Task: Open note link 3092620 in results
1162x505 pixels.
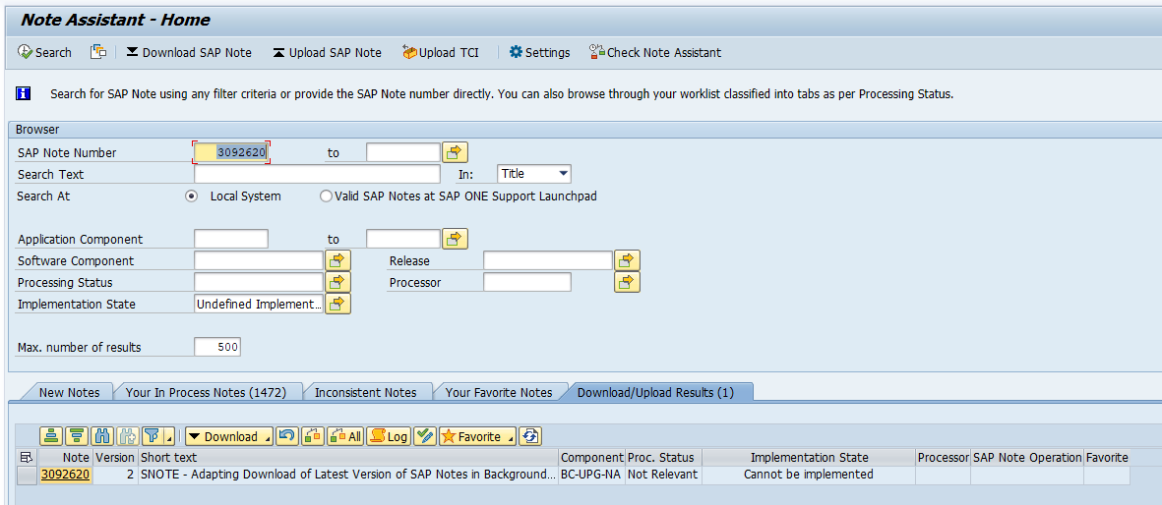Action: (x=65, y=475)
